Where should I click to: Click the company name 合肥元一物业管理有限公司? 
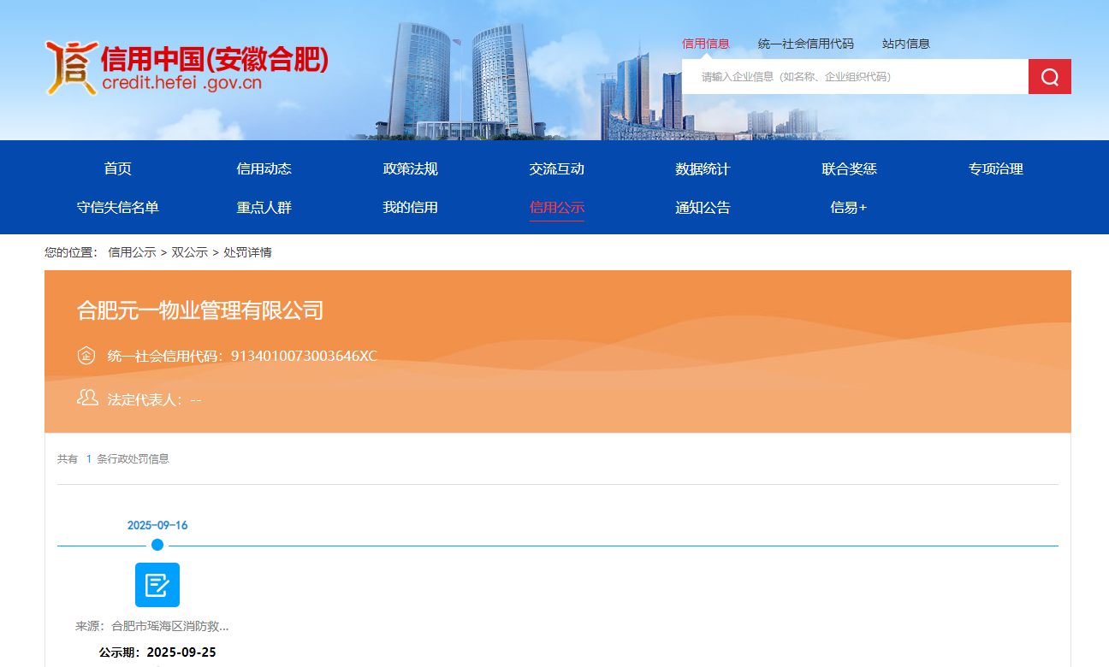tap(200, 310)
